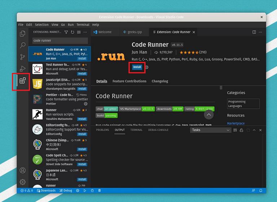This screenshot has width=277, height=202.
Task: Open the Terminal menu
Action: coord(83,25)
